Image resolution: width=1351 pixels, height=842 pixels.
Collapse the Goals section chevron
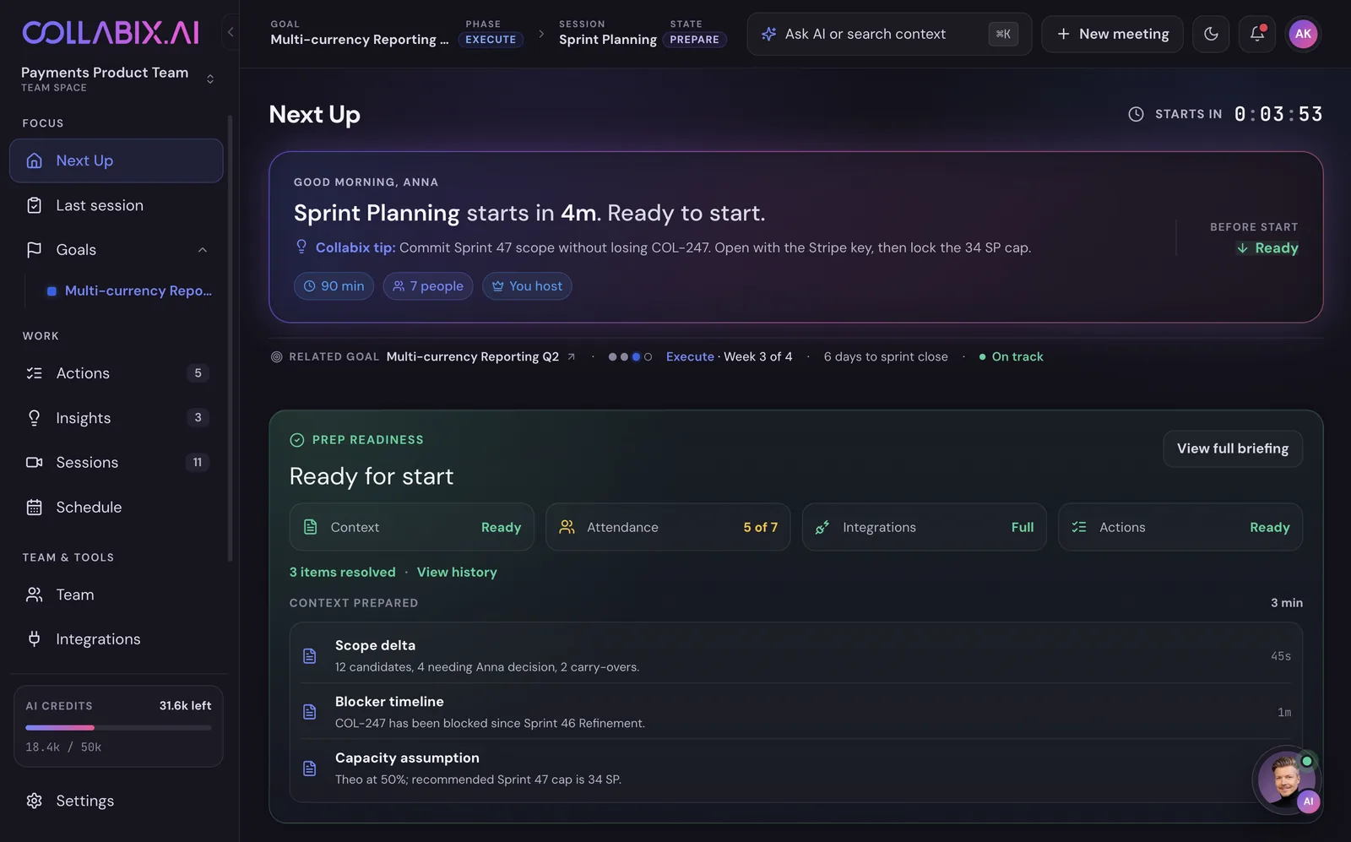[203, 250]
